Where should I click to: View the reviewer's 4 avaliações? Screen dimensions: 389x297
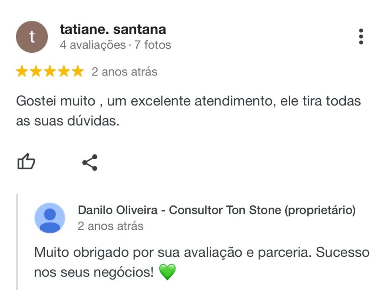pos(93,45)
